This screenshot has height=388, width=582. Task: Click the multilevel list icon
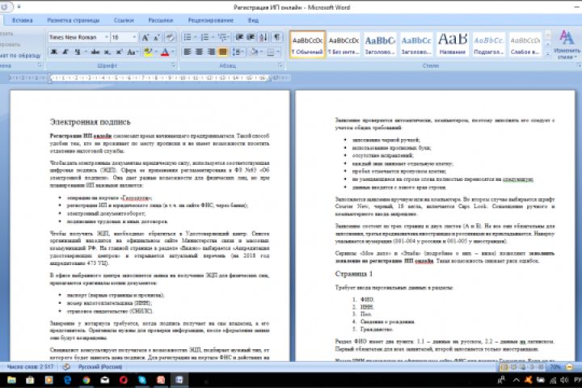(x=222, y=37)
